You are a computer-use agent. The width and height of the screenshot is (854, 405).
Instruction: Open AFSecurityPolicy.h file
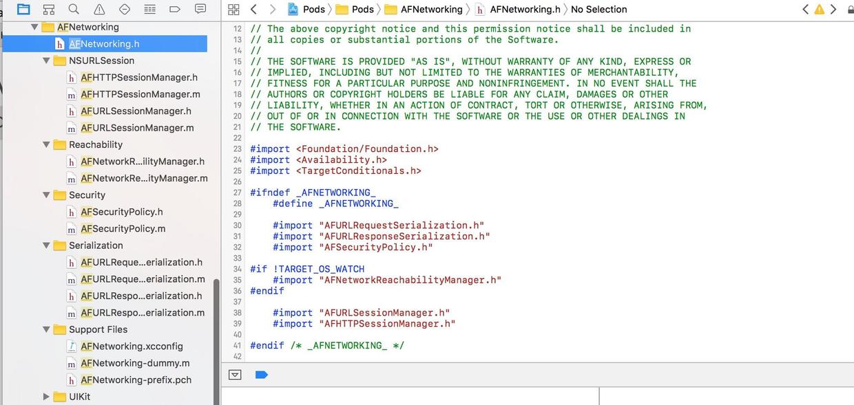[x=121, y=212]
